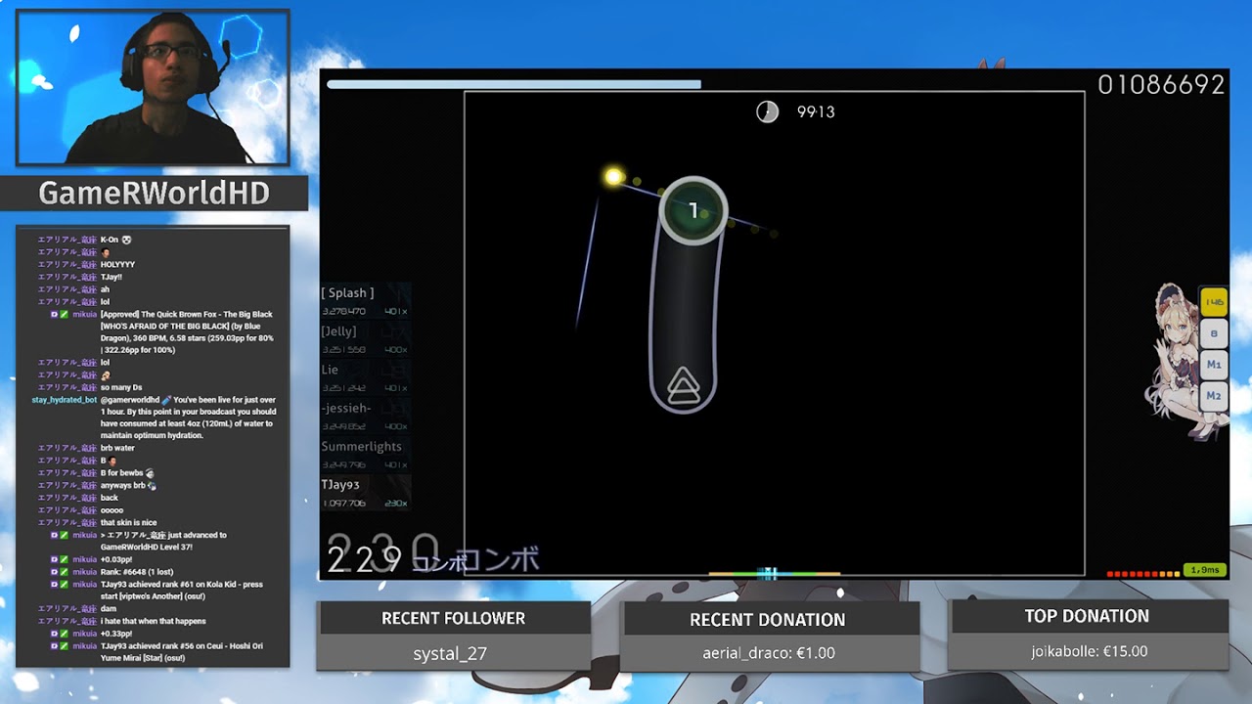Click the song progress bar at top
The height and width of the screenshot is (704, 1252).
point(514,84)
